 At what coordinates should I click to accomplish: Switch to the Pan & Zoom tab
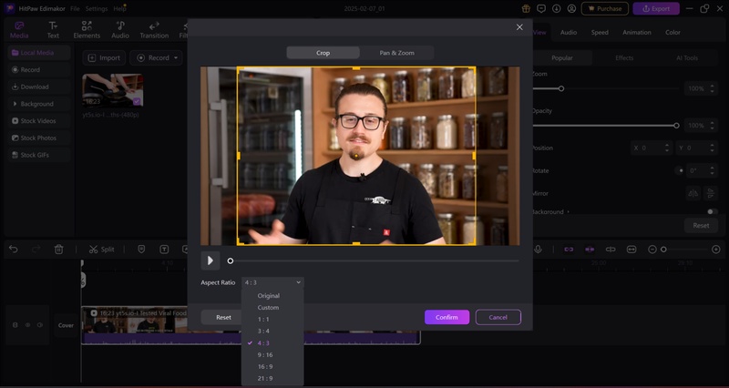396,53
